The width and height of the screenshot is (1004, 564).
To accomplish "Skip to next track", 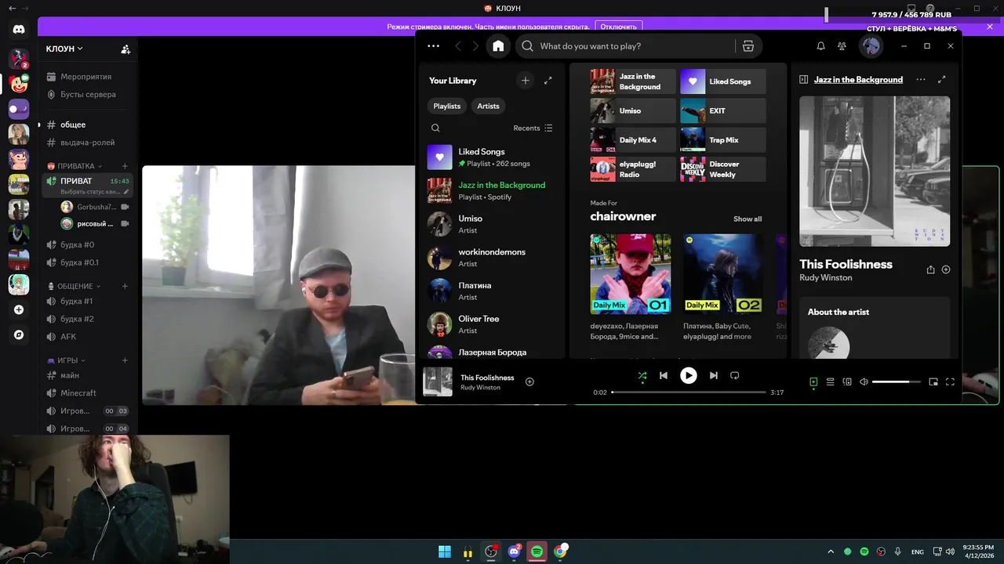I will [x=713, y=376].
